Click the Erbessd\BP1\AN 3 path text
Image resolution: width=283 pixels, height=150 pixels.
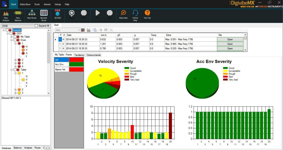[11, 98]
